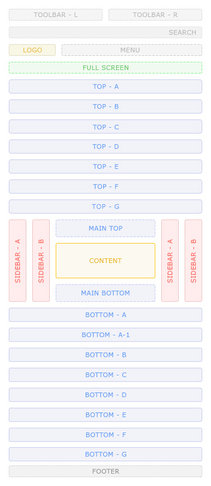Click the left SIDEBAR - A column
The height and width of the screenshot is (486, 211).
point(18,261)
